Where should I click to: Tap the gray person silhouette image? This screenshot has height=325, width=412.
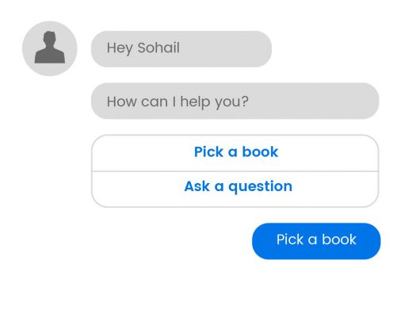pos(50,48)
